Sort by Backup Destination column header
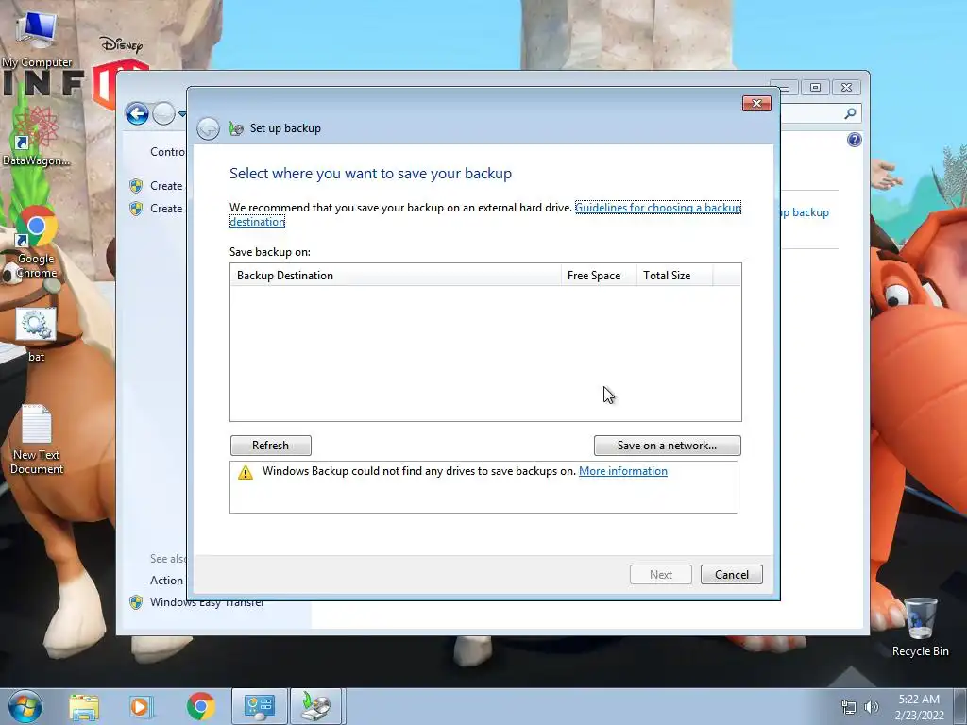 coord(396,275)
